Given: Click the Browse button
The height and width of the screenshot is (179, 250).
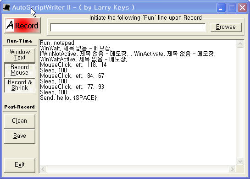Looking at the screenshot, I should click(x=226, y=27).
